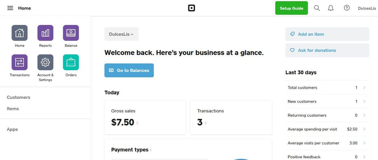Open the Orders shopping bag tile
The image size is (378, 160).
(x=71, y=63)
